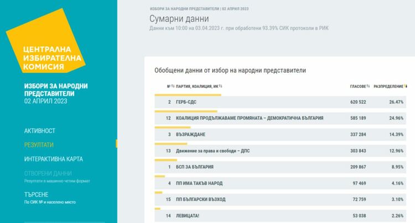
Task: Open the Търсене menu item
Action: pos(37,194)
